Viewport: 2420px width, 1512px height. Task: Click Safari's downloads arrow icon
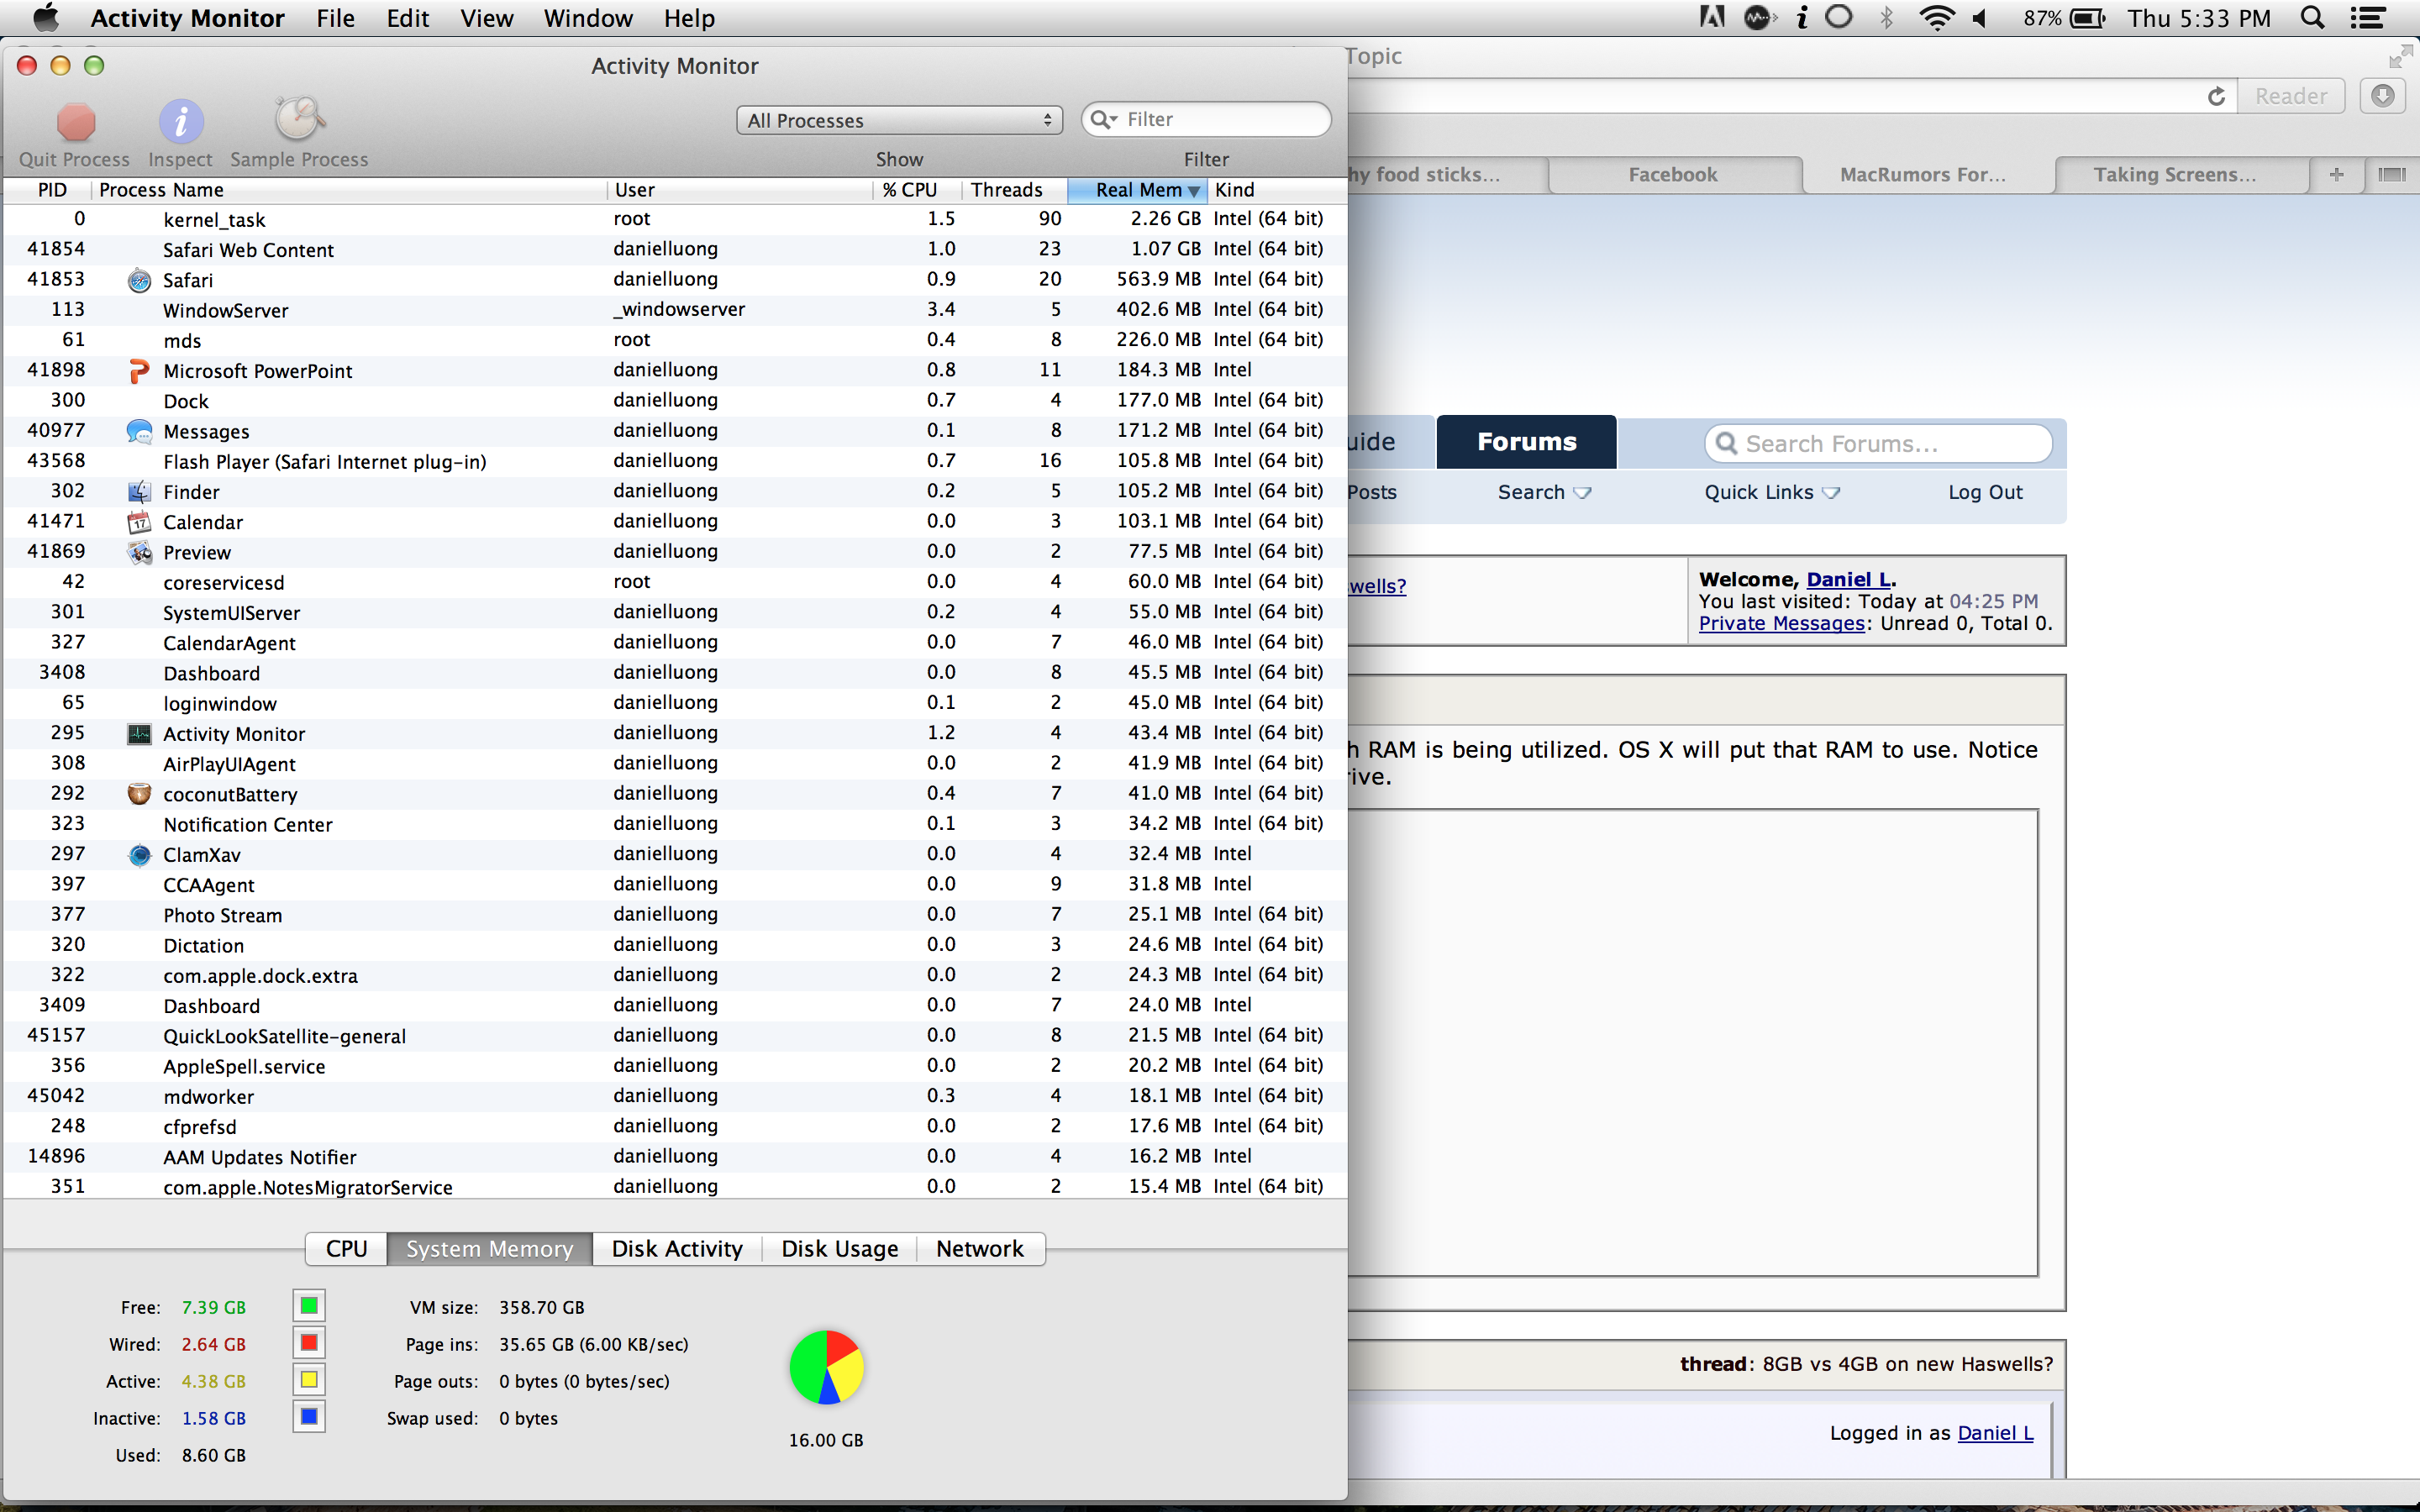[x=2383, y=96]
